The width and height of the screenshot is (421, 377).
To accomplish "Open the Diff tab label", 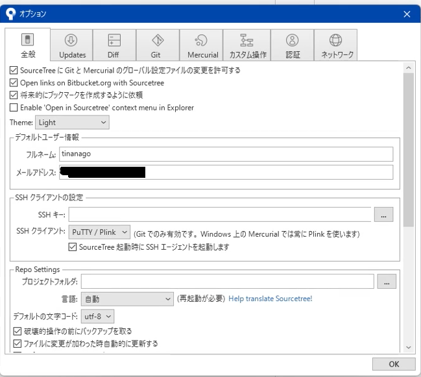I will (114, 55).
